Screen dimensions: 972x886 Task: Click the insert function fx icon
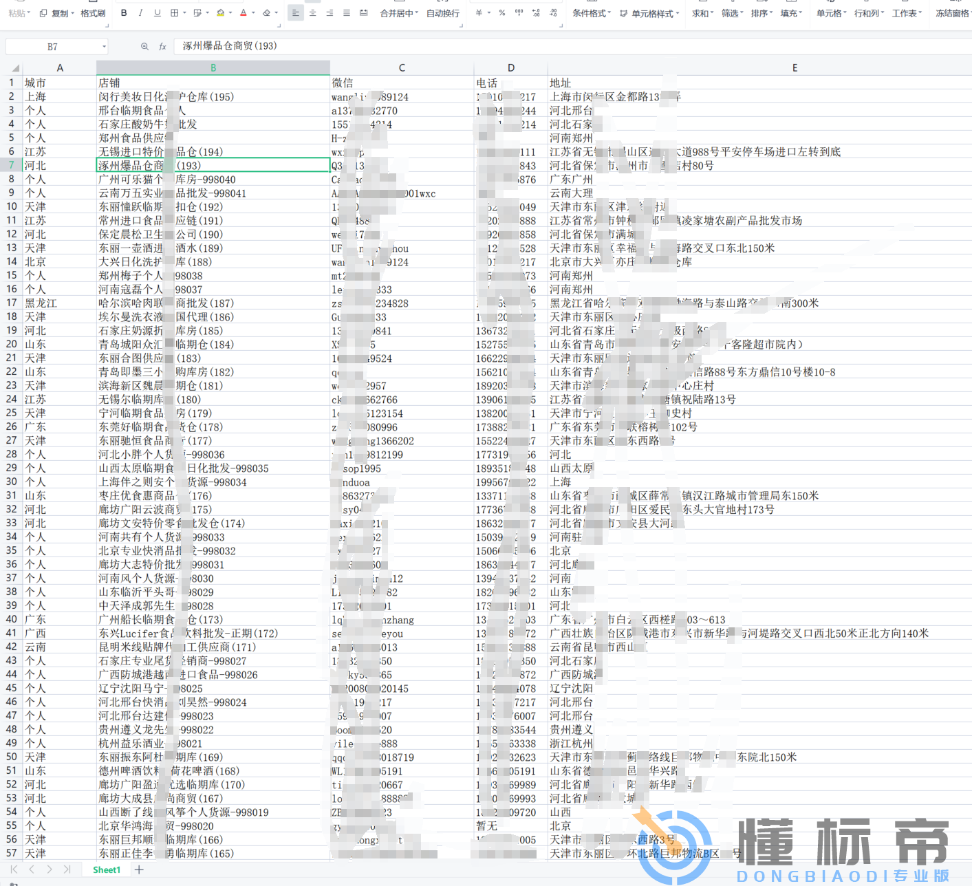pos(163,47)
